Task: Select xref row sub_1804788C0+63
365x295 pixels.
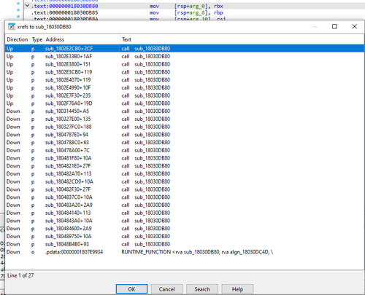Action: tap(185, 142)
